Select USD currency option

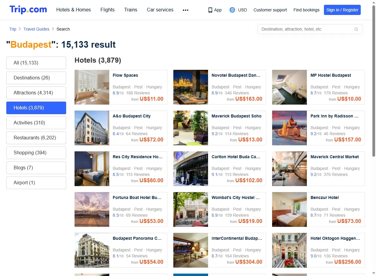click(x=242, y=10)
